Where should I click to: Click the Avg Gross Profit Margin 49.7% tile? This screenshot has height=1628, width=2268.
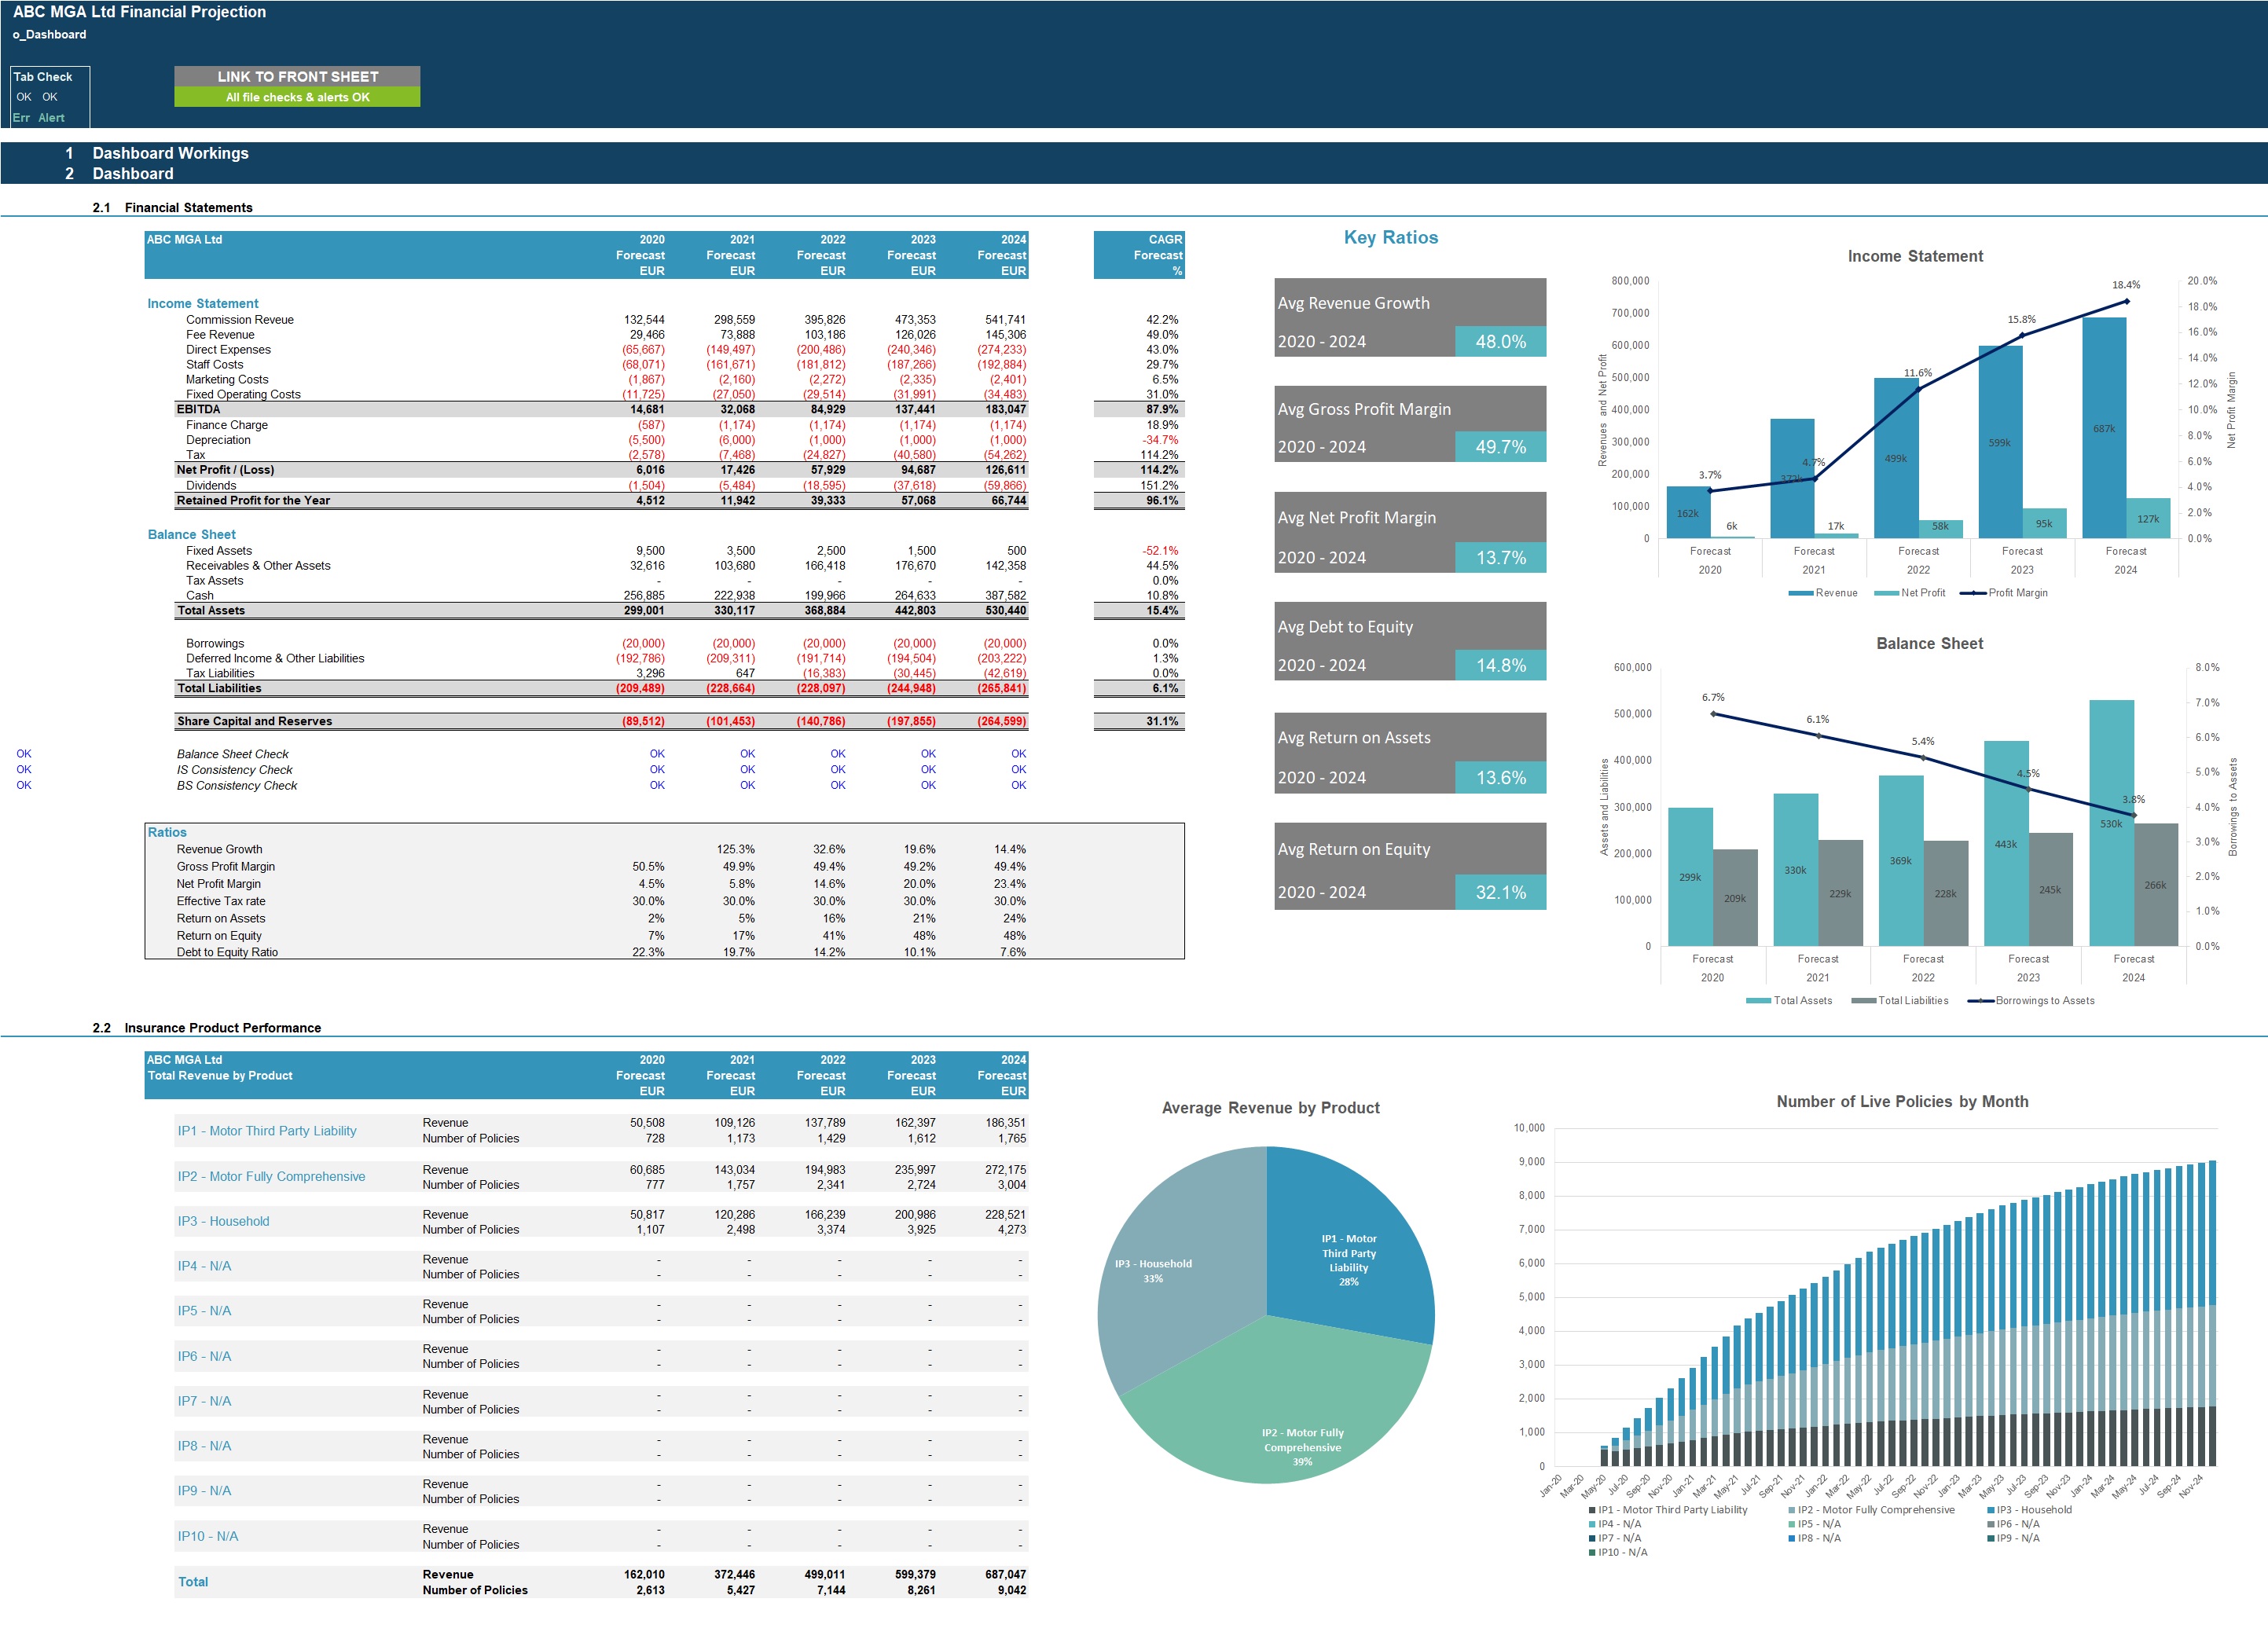(1500, 447)
